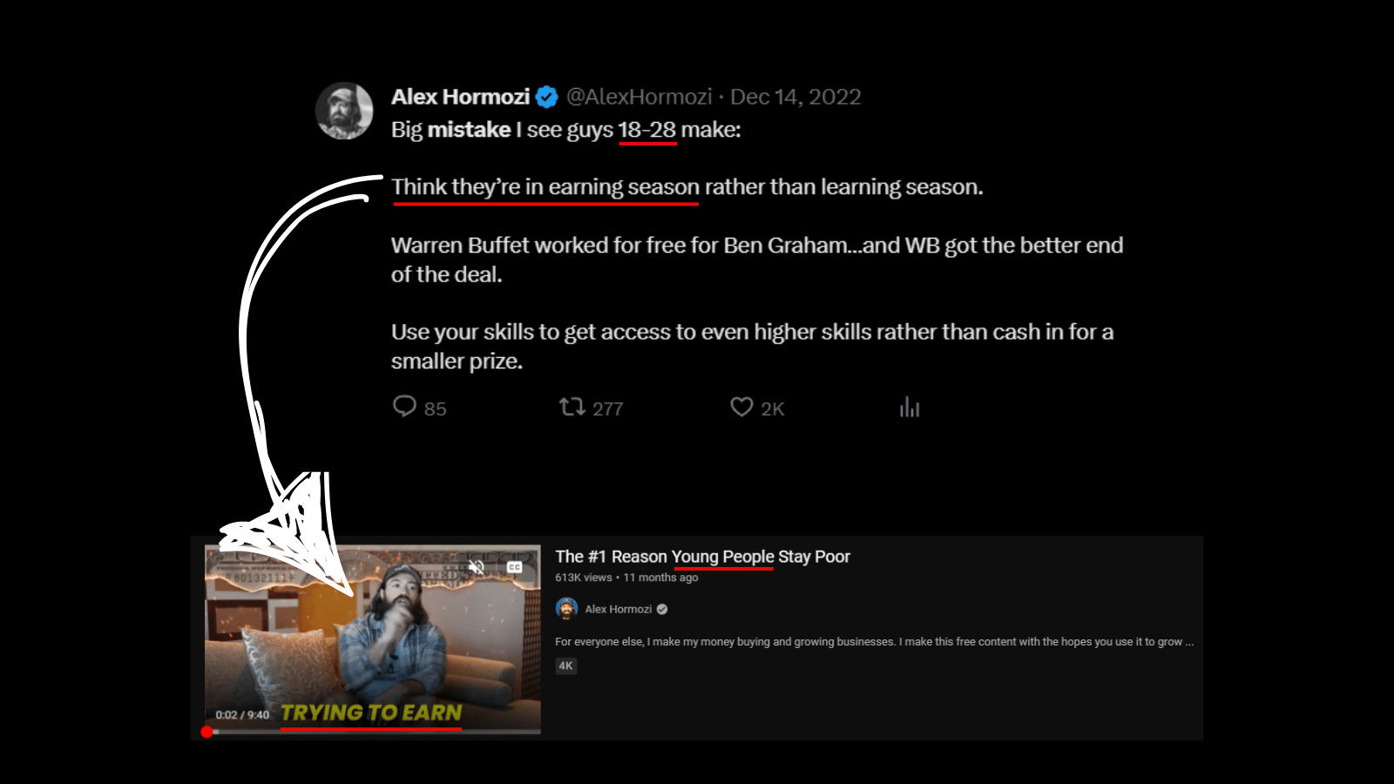
Task: Click the YouTube channel avatar icon
Action: pyautogui.click(x=566, y=608)
